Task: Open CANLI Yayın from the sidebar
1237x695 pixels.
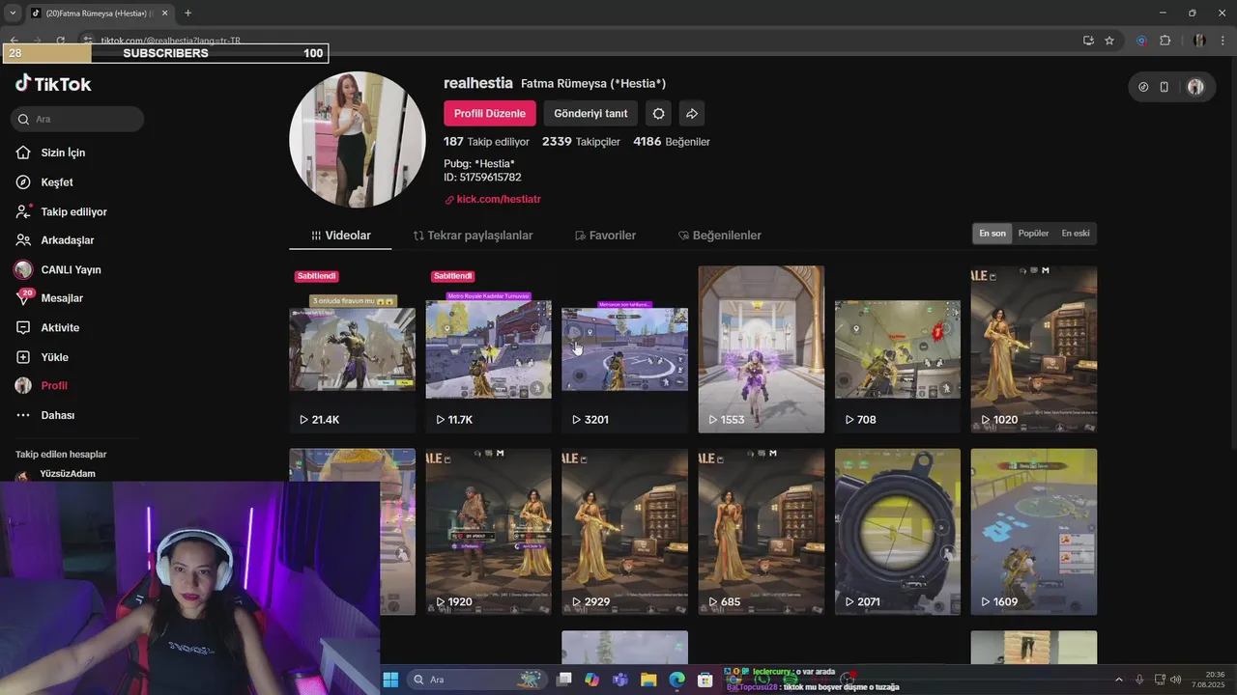Action: click(x=71, y=269)
